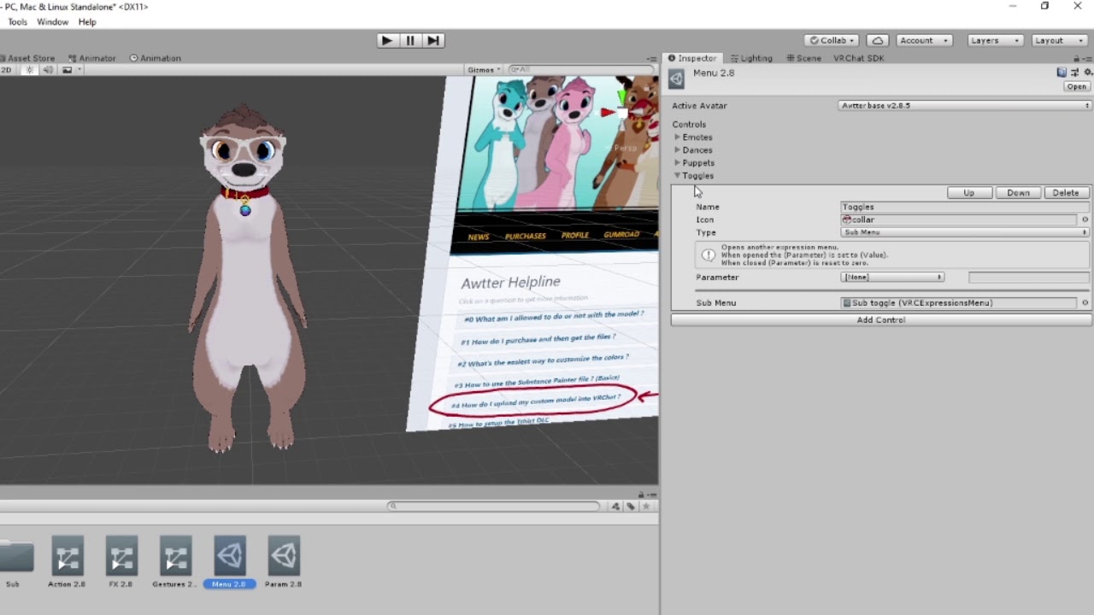Open Inspector preset sliders icon
This screenshot has height=615, width=1094.
point(1075,73)
